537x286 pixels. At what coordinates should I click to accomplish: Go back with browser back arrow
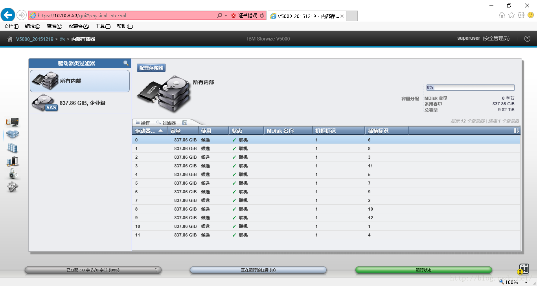tap(8, 15)
